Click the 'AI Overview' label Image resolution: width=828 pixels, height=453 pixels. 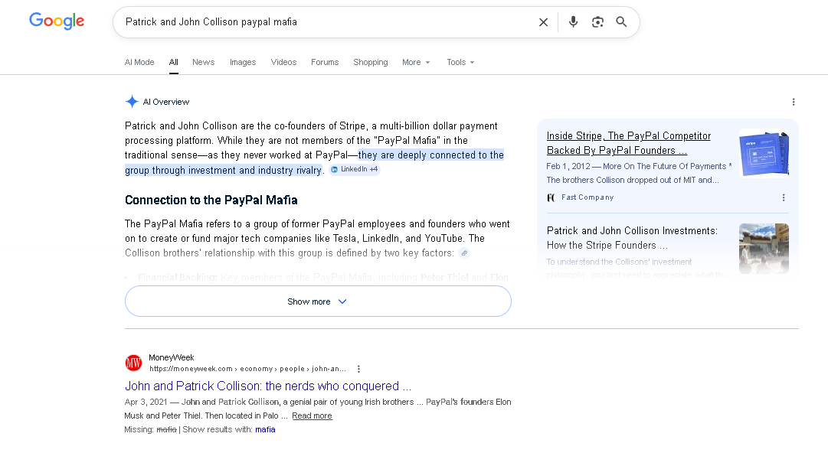[165, 102]
